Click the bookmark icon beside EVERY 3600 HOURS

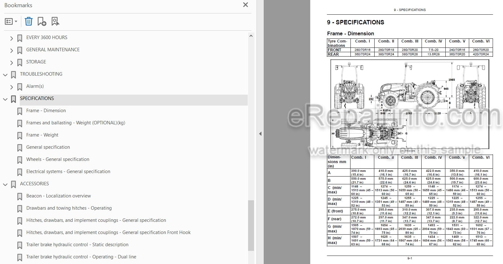[x=20, y=38]
